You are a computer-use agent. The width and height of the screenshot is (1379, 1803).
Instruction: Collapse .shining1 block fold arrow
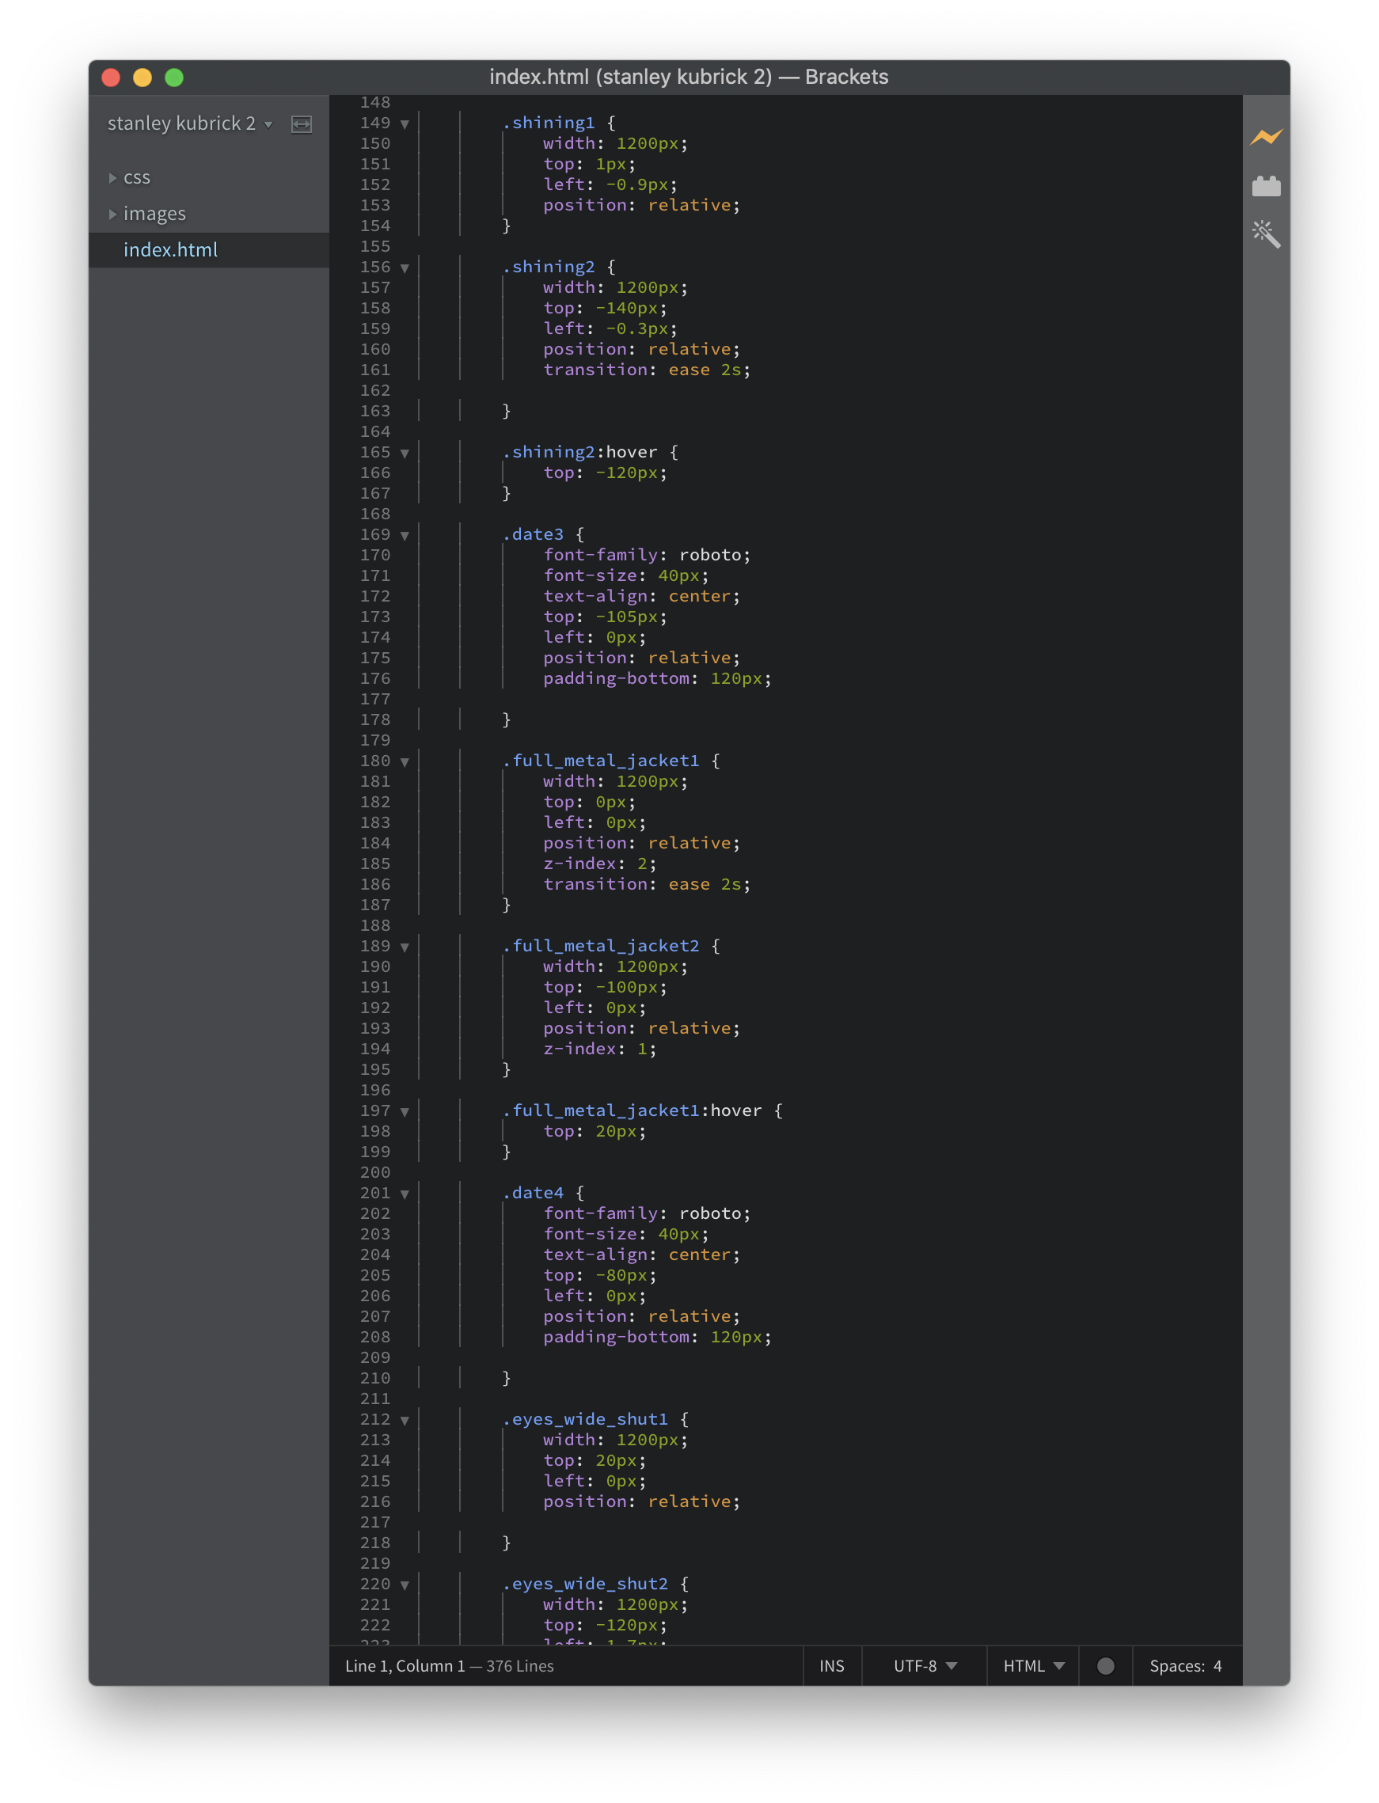tap(405, 124)
